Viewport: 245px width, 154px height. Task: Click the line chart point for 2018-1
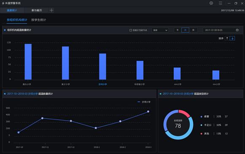click(96, 128)
